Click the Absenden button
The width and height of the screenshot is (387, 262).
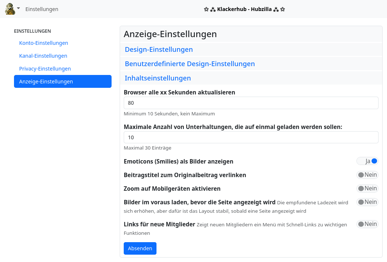coord(140,248)
